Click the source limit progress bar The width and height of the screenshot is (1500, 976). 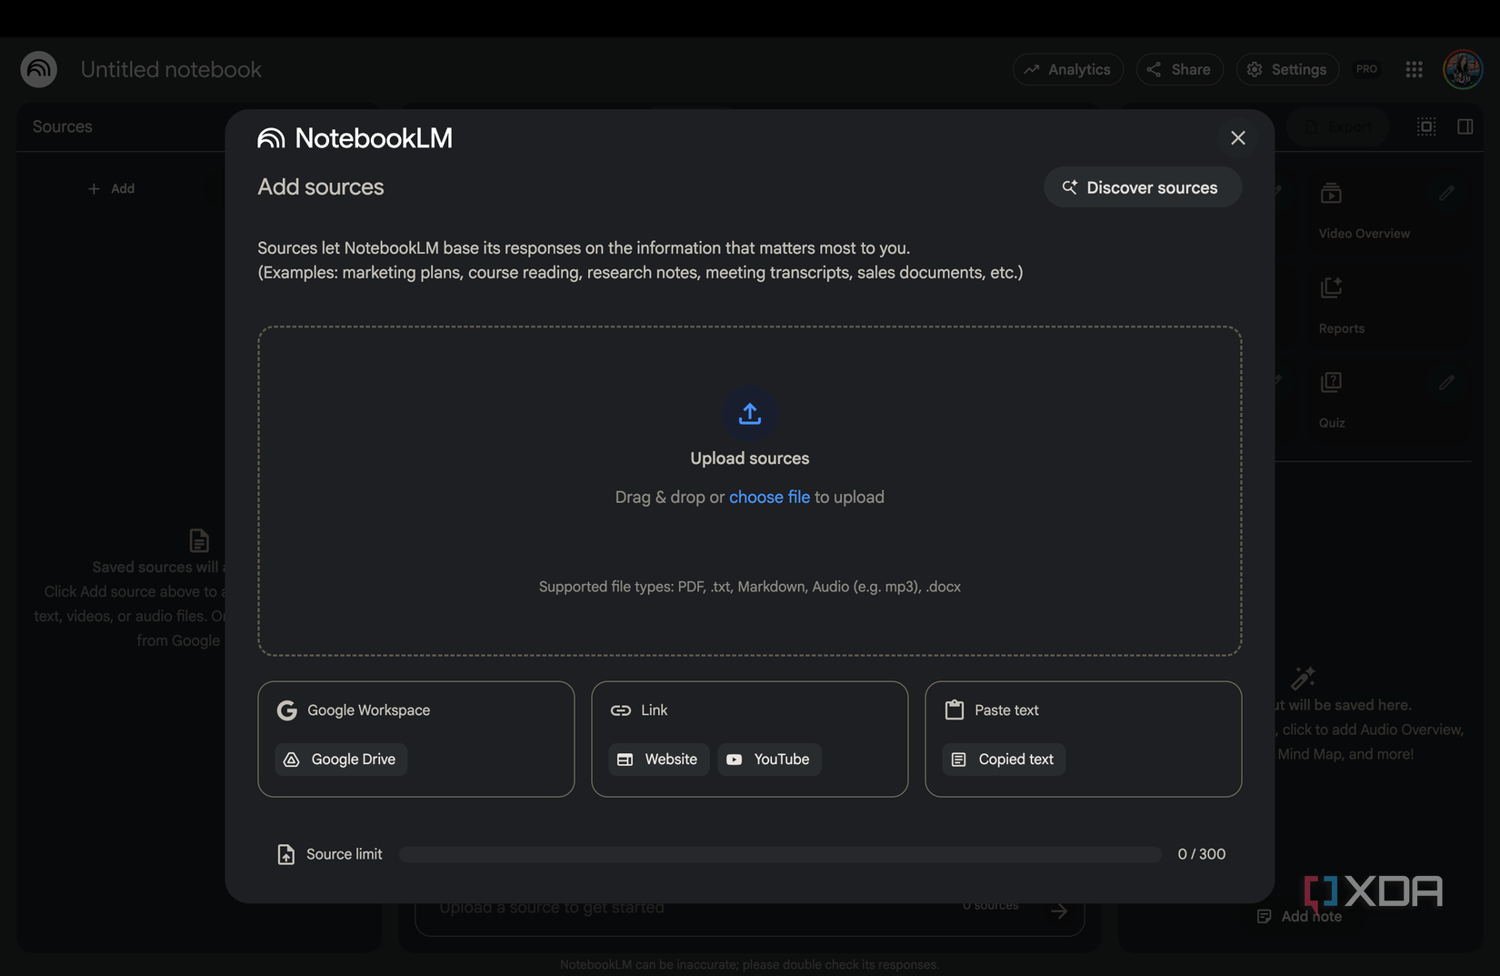pyautogui.click(x=780, y=854)
